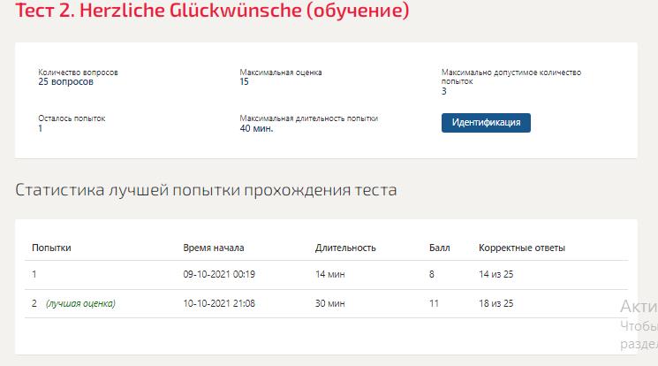The image size is (658, 366).
Task: Click the Время начала column header
Action: [x=214, y=248]
